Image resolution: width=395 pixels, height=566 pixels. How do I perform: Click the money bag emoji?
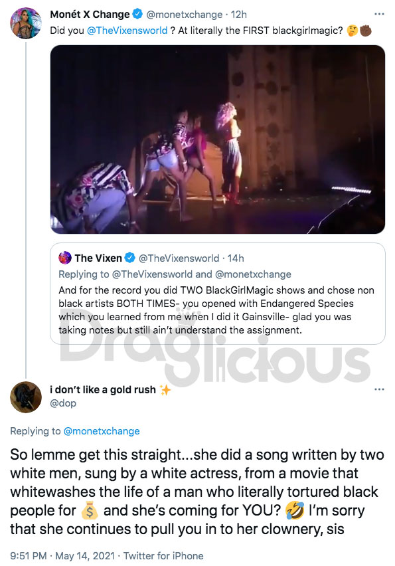click(90, 511)
